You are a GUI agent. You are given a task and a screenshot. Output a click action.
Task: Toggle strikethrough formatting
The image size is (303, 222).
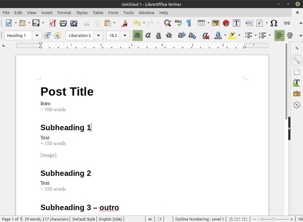coord(169,35)
